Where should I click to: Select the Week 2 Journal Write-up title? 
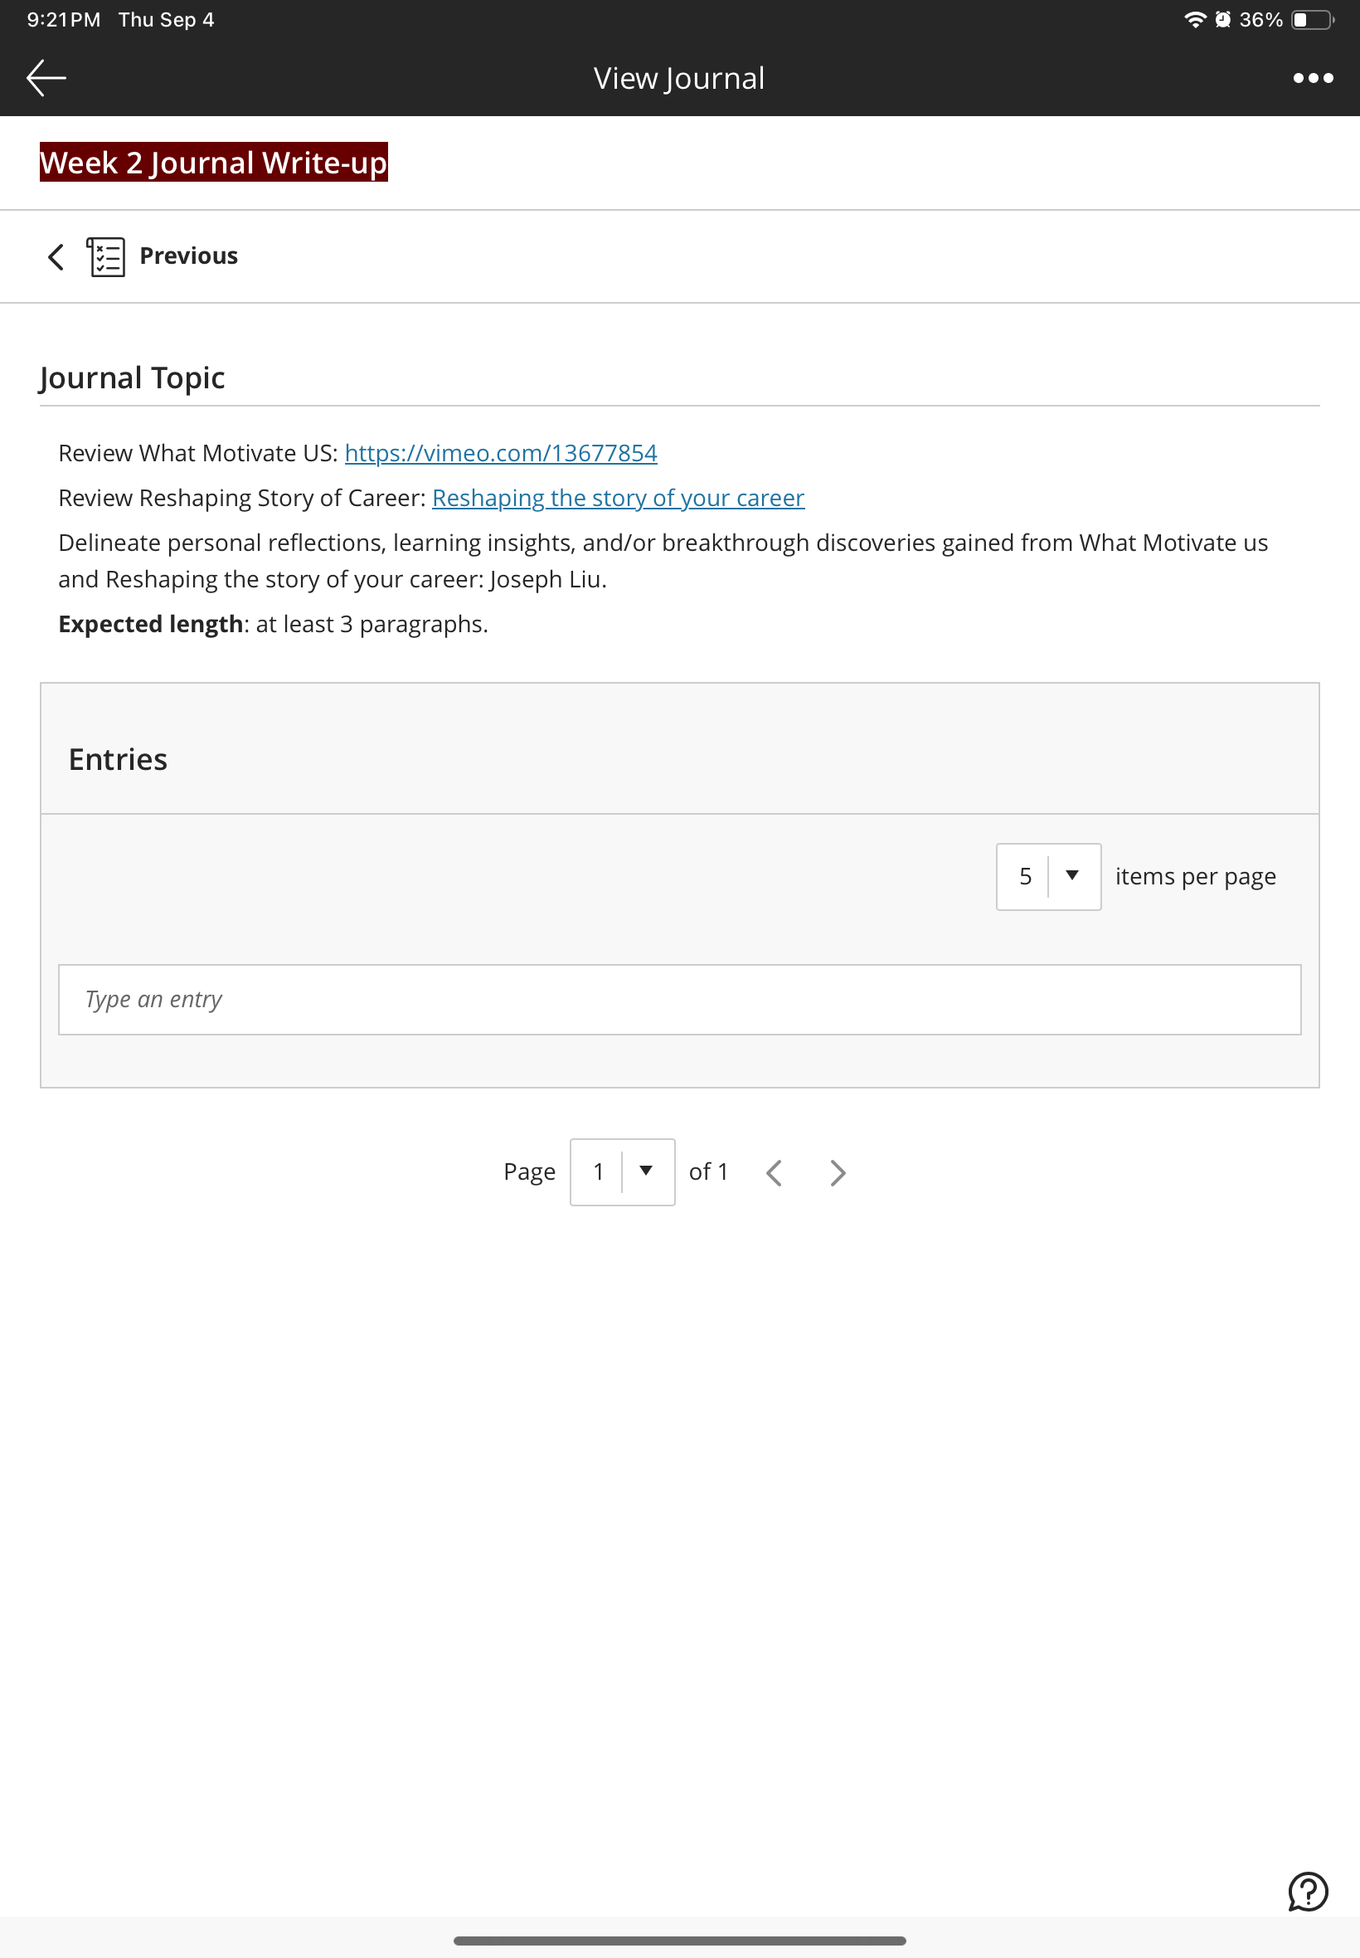pyautogui.click(x=214, y=162)
